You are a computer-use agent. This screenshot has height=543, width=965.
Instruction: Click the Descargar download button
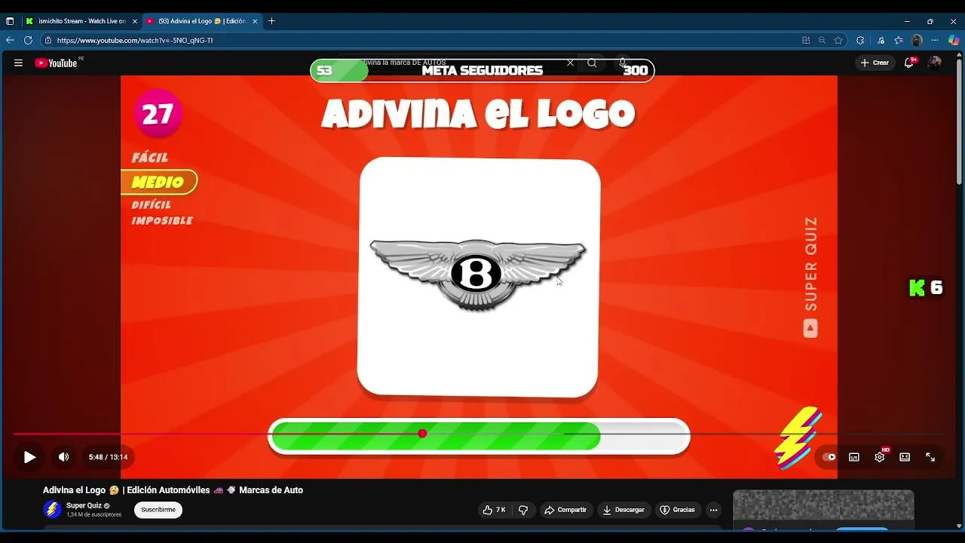click(623, 510)
